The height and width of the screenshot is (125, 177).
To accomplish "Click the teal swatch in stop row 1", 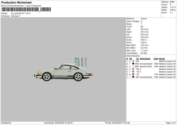I will tap(133, 61).
